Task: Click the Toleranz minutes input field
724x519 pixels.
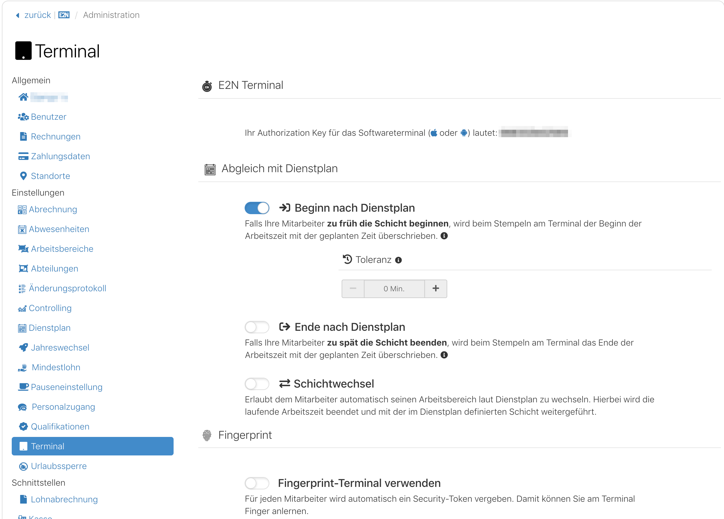Action: (x=394, y=289)
